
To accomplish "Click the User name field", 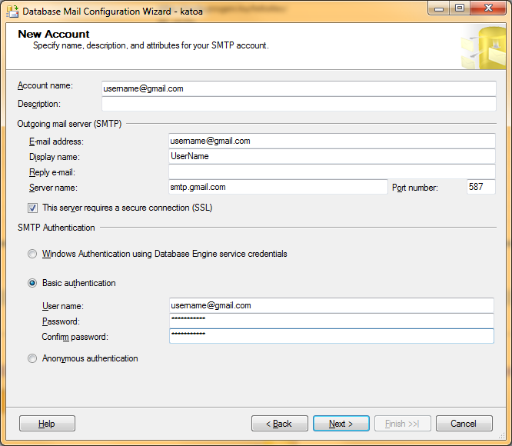I will 331,305.
